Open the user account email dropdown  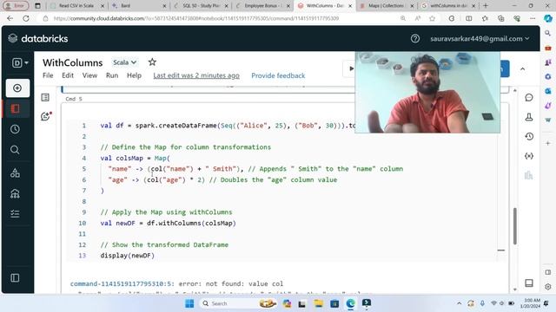[480, 38]
